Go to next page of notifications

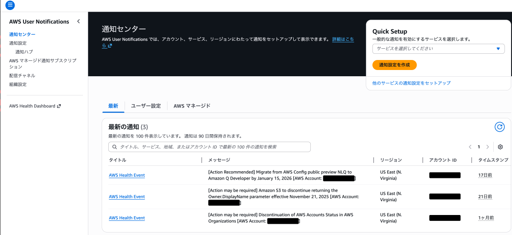[487, 147]
